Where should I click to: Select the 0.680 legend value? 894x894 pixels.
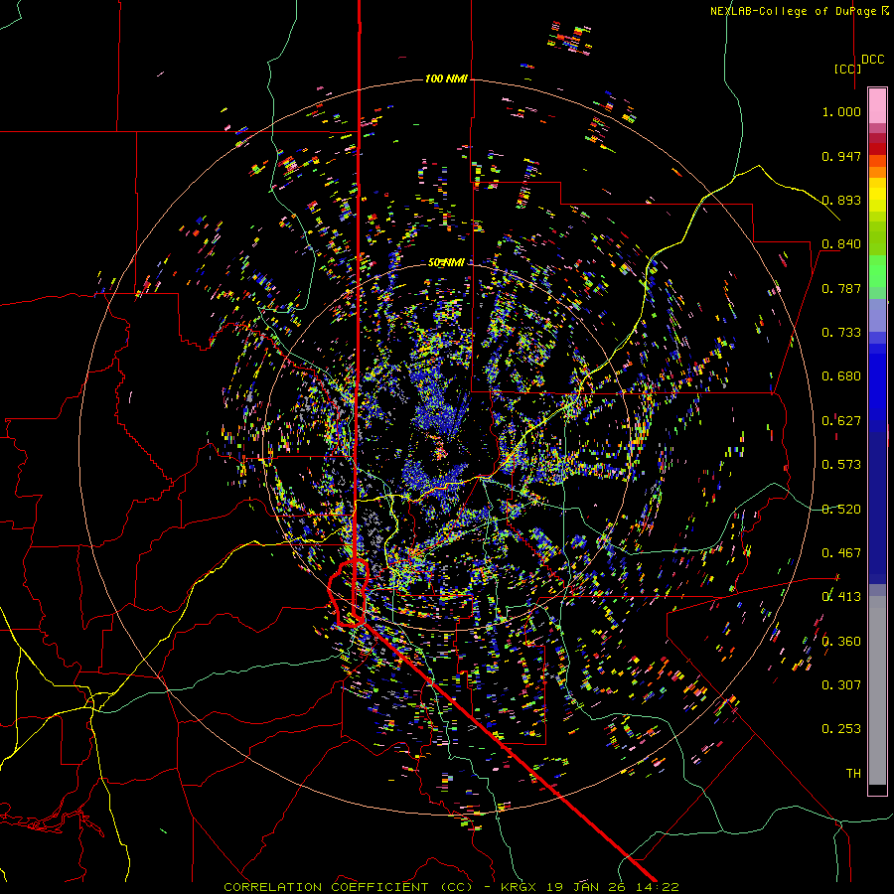(841, 376)
